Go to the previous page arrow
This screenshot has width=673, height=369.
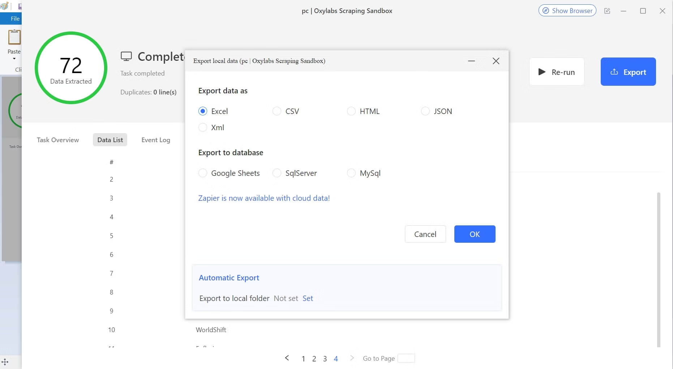coord(287,358)
